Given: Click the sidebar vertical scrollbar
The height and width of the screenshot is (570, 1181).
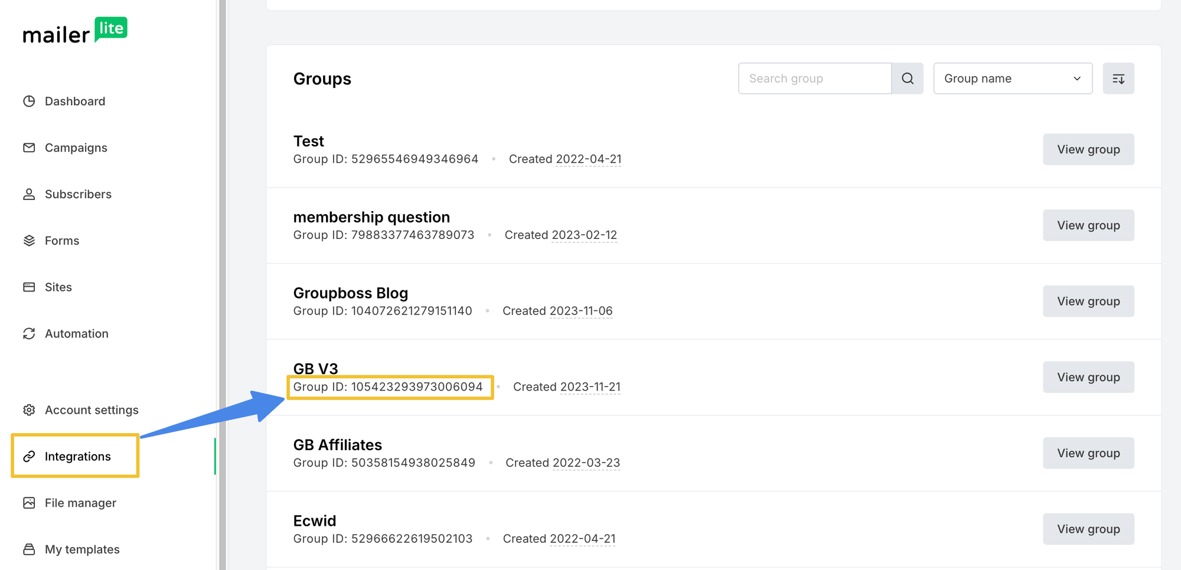Looking at the screenshot, I should coord(223,285).
